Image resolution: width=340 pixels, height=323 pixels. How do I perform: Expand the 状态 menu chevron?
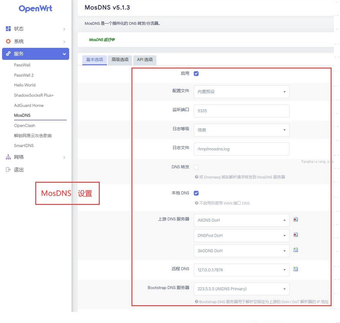64,29
